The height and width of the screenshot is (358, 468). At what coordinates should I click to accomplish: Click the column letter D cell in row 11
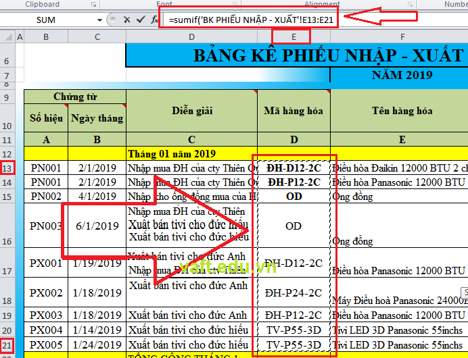click(294, 140)
